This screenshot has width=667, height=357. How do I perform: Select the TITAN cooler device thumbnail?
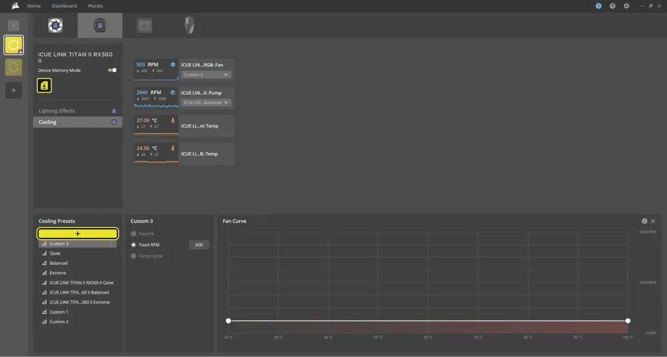(x=100, y=25)
